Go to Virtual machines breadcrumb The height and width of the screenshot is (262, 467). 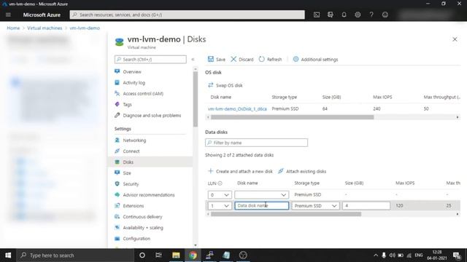click(45, 28)
